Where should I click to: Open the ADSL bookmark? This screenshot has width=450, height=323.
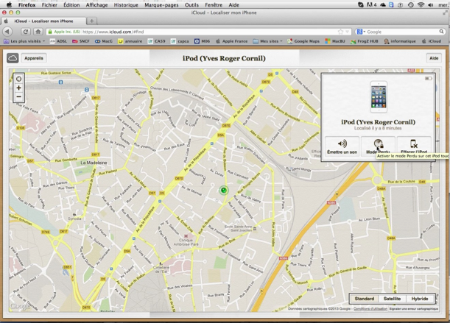pos(58,41)
